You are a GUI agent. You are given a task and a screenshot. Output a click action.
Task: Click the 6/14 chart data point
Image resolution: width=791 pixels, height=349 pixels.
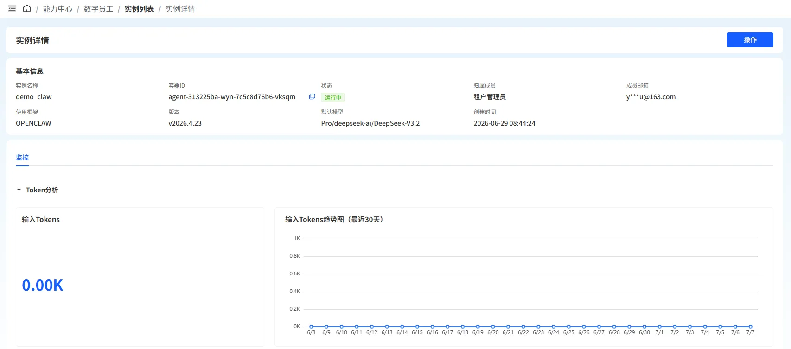402,327
